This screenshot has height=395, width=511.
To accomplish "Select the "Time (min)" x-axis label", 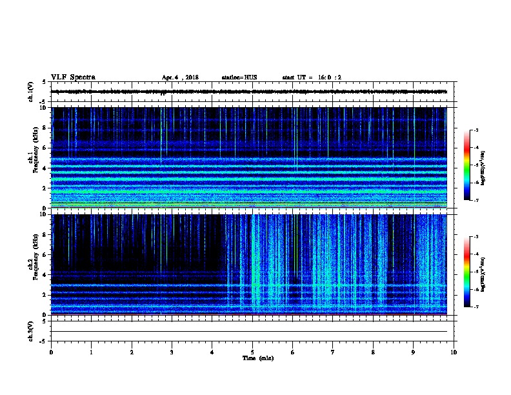I will tap(258, 358).
